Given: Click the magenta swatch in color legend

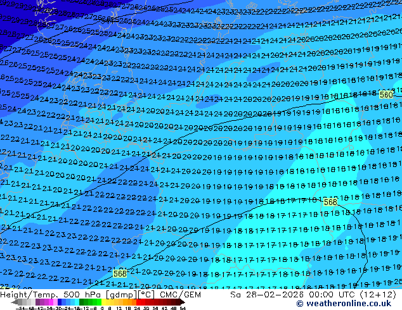Looking at the screenshot, I should (x=51, y=302).
